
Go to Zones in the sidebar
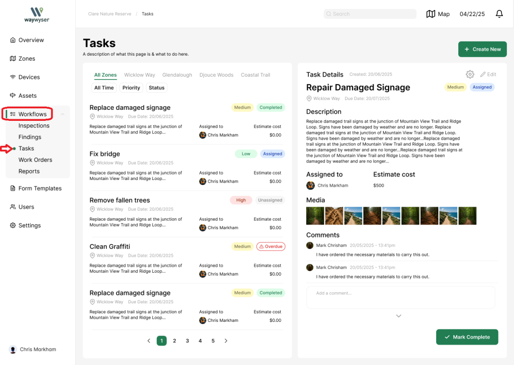27,59
